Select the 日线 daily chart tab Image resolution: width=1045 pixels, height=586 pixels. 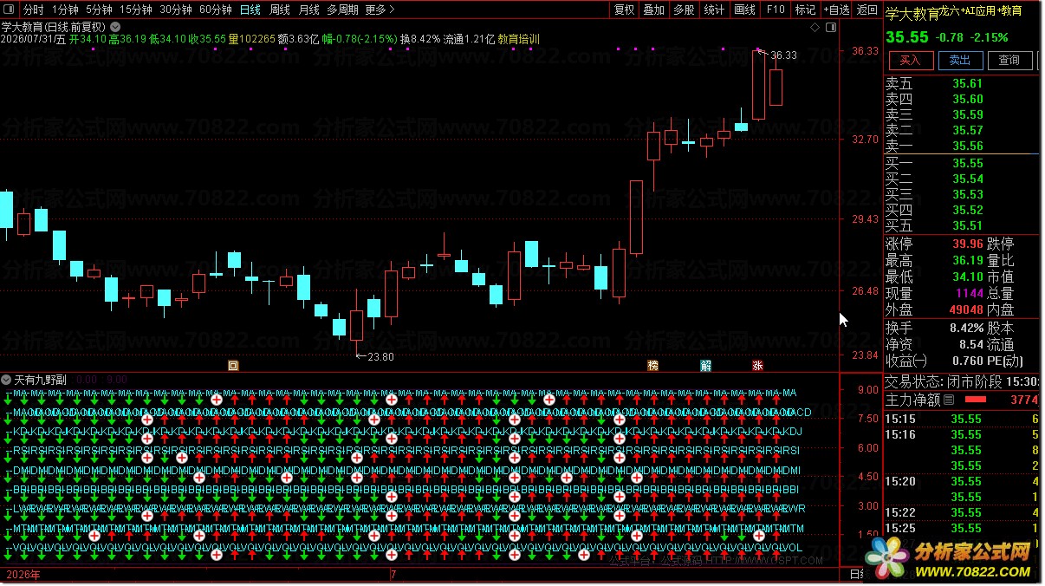click(250, 10)
